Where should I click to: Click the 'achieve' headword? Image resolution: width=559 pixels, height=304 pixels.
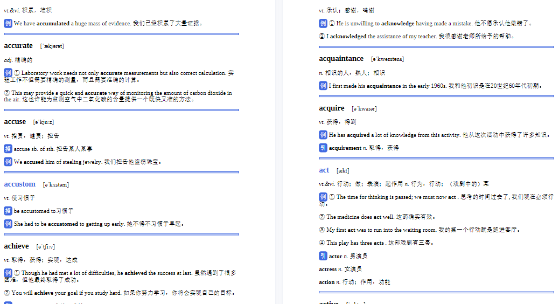pos(16,246)
